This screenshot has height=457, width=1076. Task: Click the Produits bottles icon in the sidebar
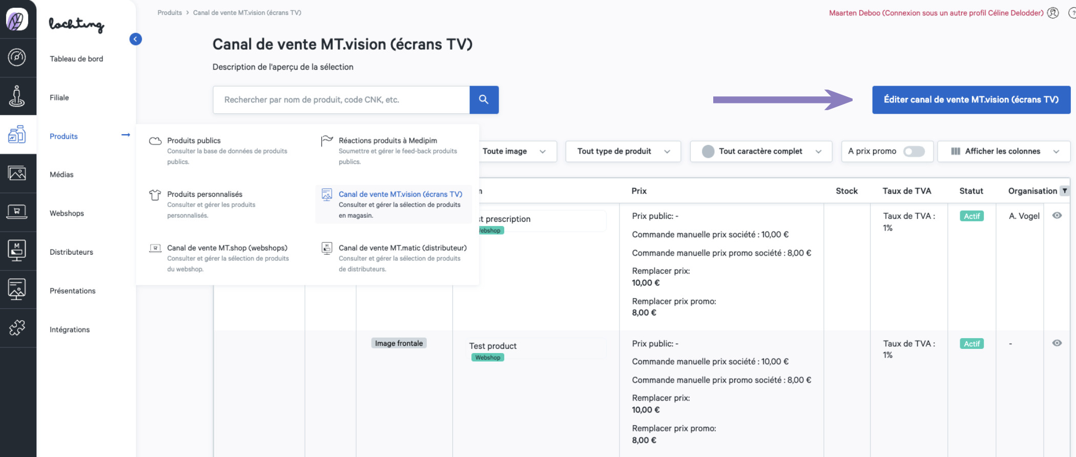click(17, 134)
